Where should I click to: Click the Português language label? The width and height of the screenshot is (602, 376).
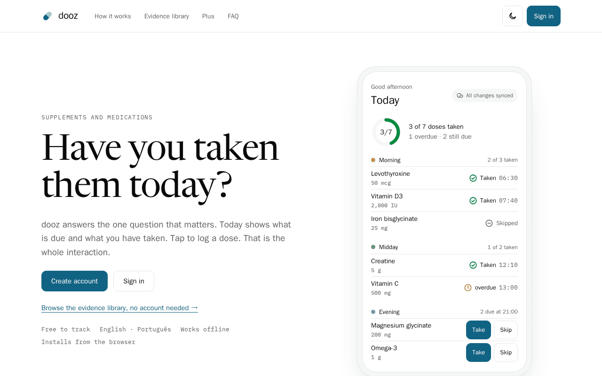tap(154, 329)
